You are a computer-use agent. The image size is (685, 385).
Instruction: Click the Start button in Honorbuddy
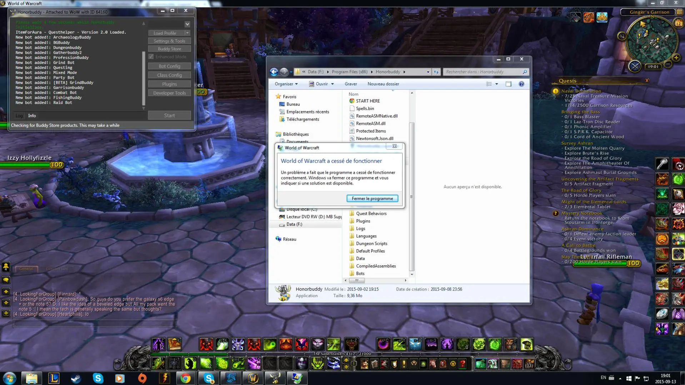pos(169,115)
